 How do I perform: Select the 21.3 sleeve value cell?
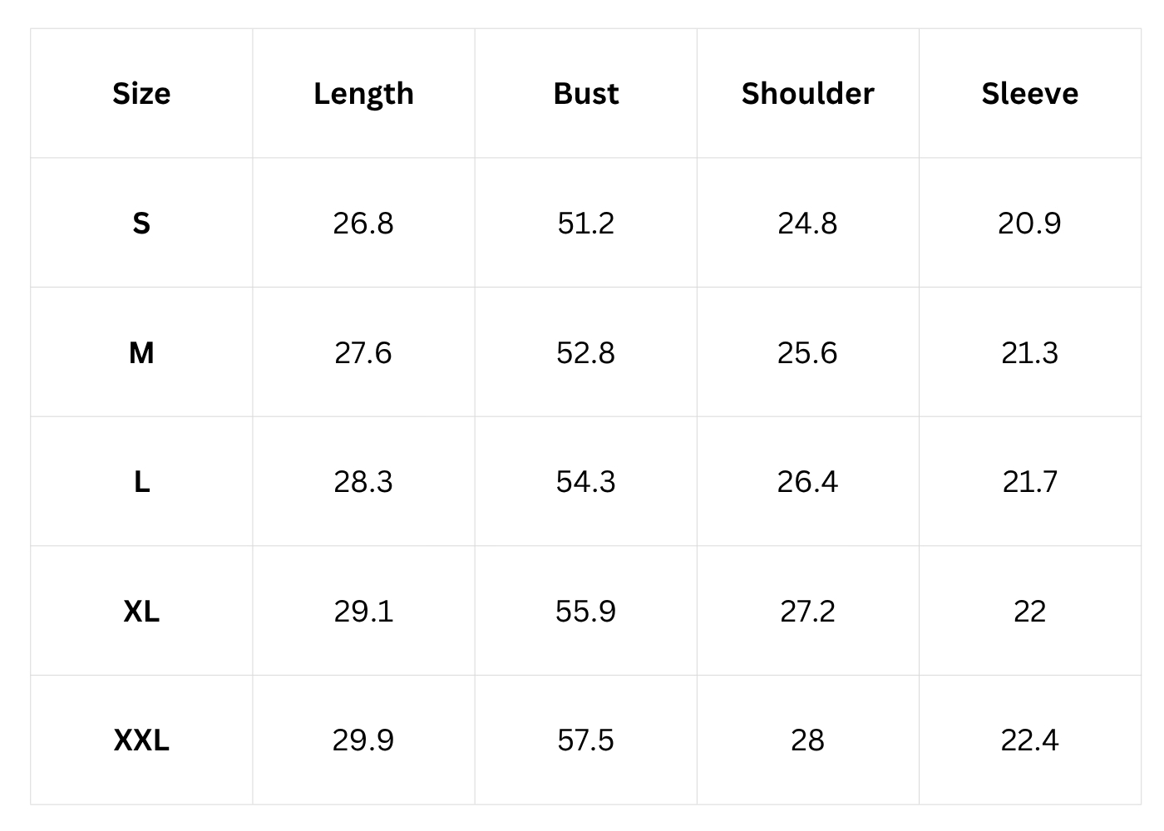1029,352
